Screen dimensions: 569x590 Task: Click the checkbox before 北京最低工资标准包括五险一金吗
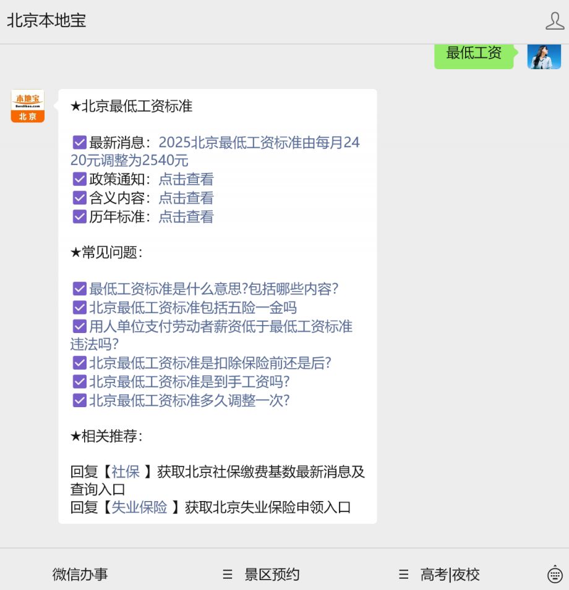pos(80,307)
